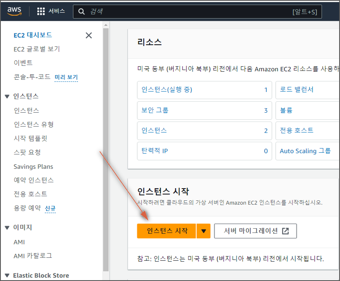This screenshot has width=340, height=281.
Task: Open EC2 대시보드 in the sidebar
Action: click(33, 35)
